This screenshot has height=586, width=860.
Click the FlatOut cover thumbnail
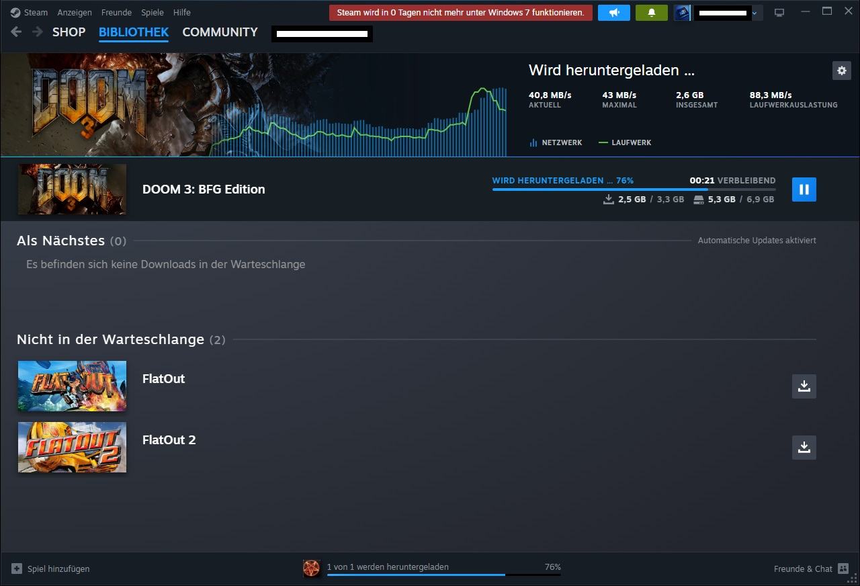[72, 386]
